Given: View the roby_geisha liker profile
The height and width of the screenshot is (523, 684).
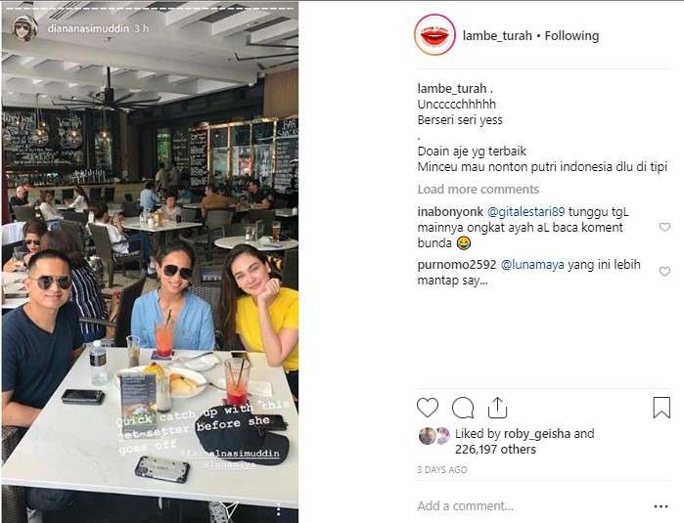Looking at the screenshot, I should point(537,434).
